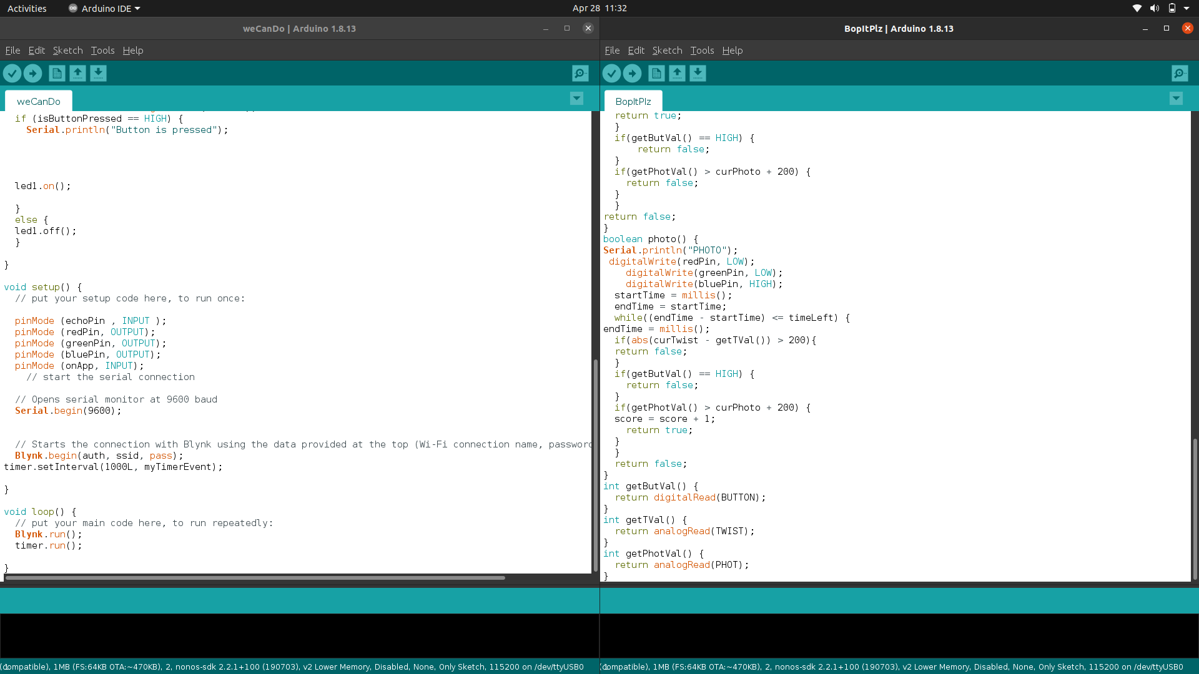
Task: Select the weCanDo sketch tab
Action: (39, 101)
